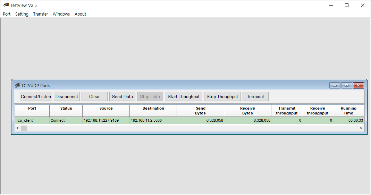Click the Send Bytes column header
The width and height of the screenshot is (371, 195).
(200, 111)
